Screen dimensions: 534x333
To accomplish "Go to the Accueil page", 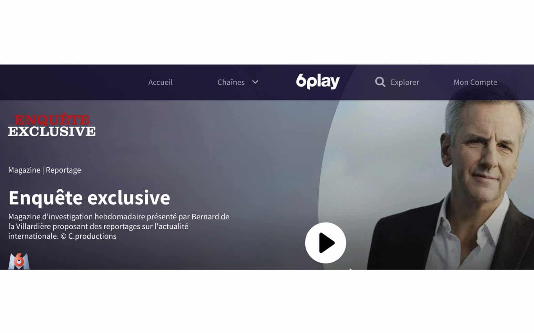I will pos(161,82).
